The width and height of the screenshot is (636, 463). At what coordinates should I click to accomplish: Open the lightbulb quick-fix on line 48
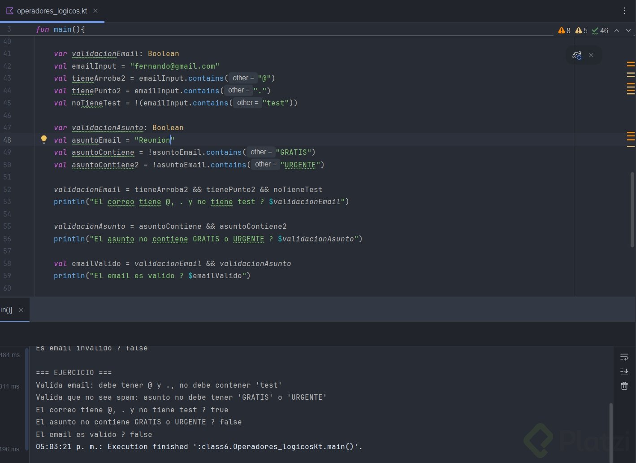tap(44, 140)
